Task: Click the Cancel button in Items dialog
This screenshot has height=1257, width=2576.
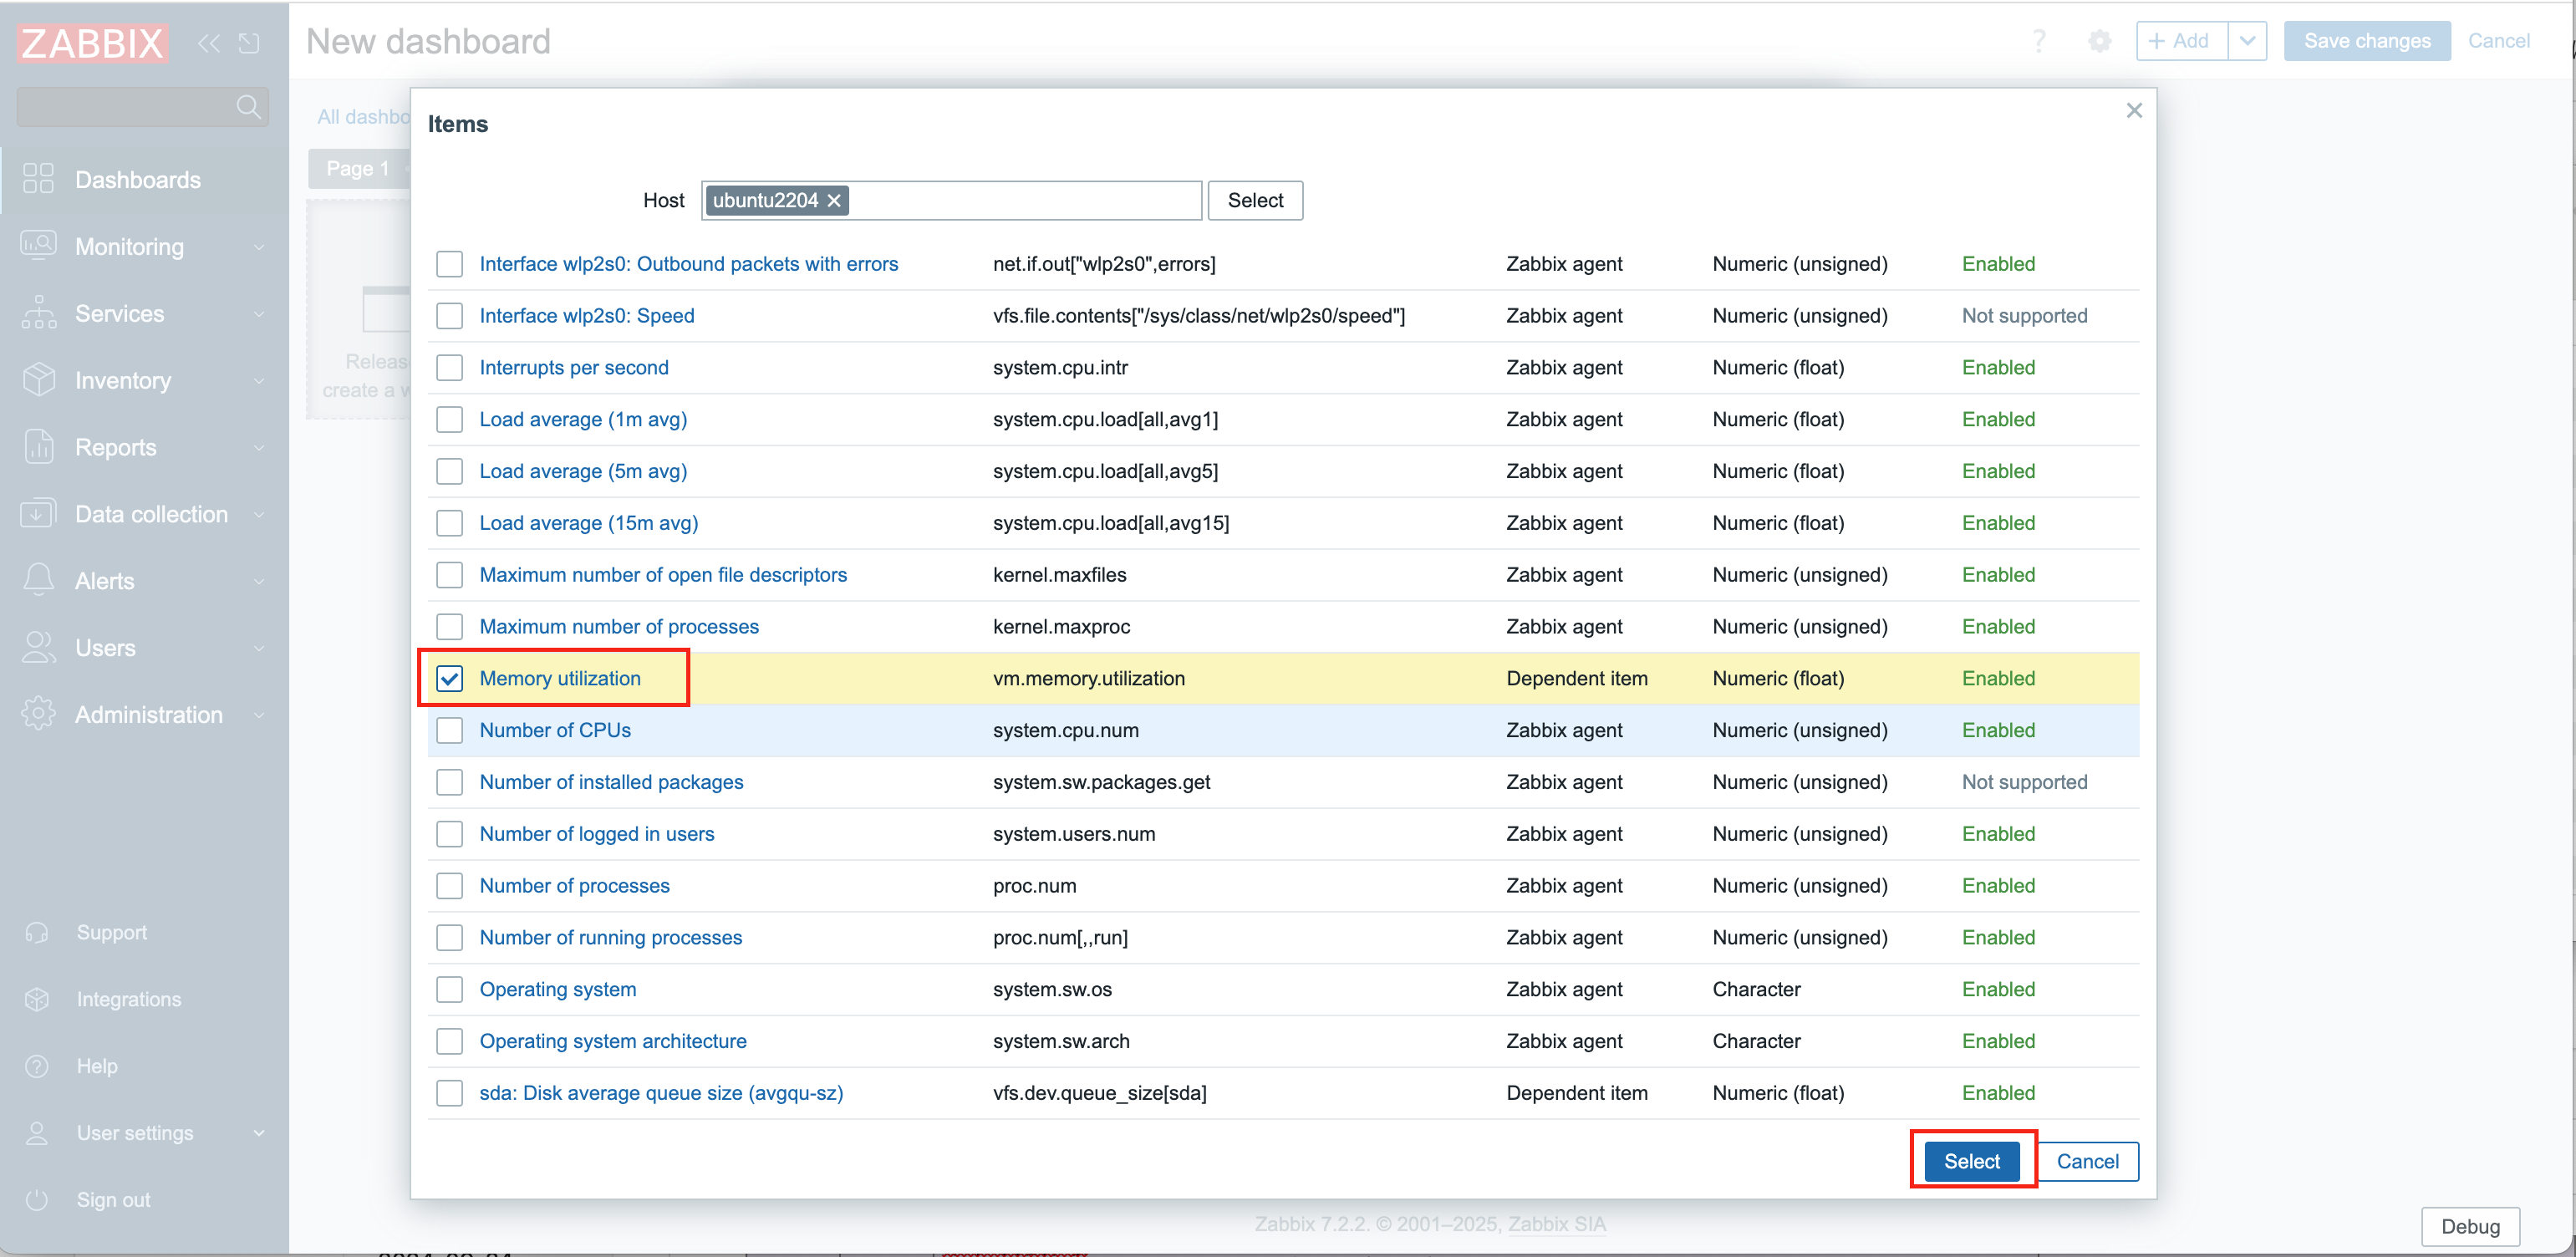Action: click(2087, 1161)
